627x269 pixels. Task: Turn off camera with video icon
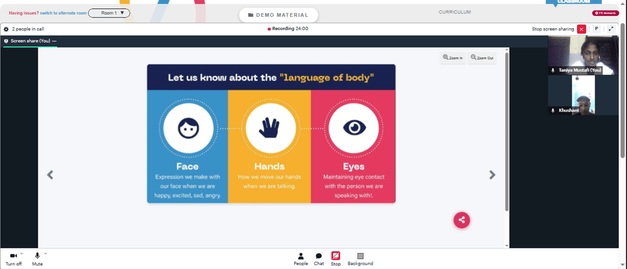pos(13,259)
